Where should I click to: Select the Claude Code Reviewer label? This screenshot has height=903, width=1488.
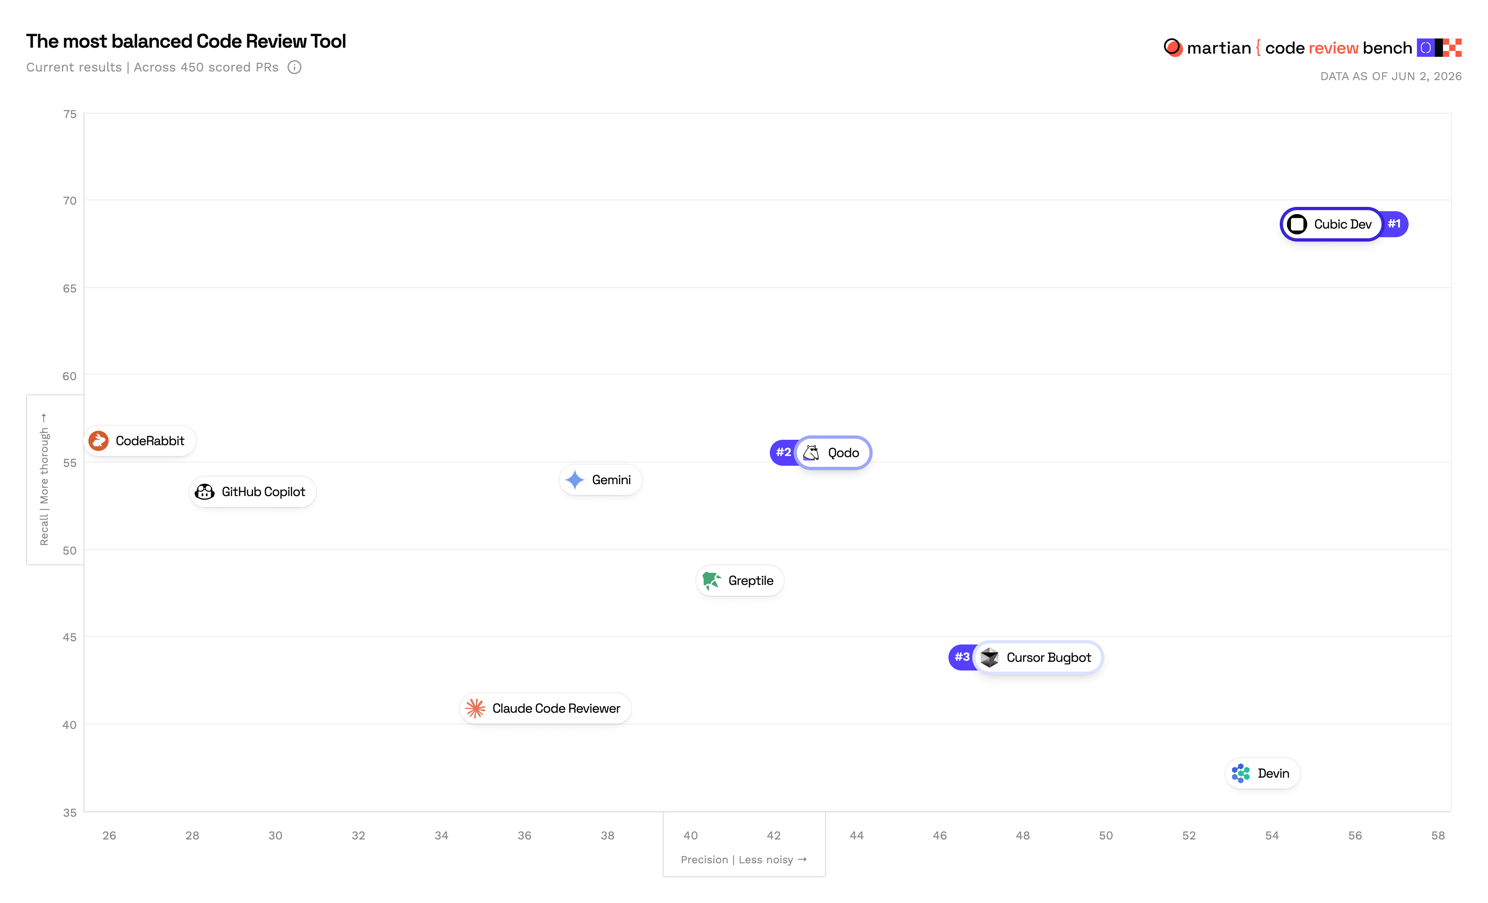545,708
